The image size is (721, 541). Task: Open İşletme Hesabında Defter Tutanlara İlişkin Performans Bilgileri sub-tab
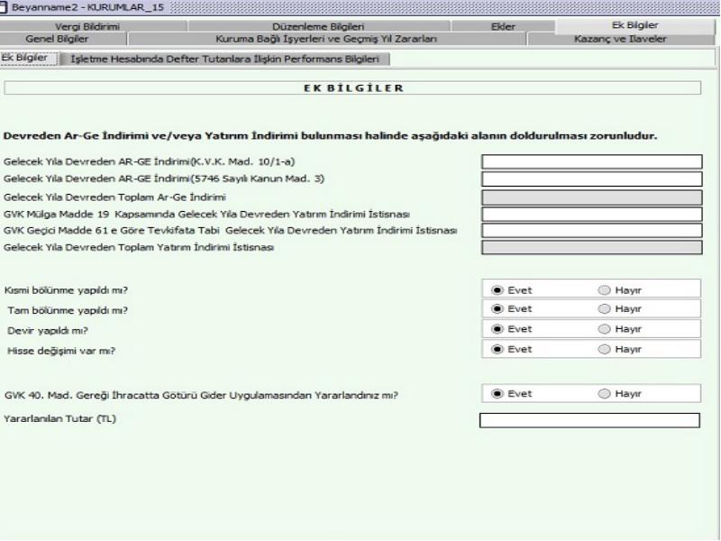[x=224, y=59]
